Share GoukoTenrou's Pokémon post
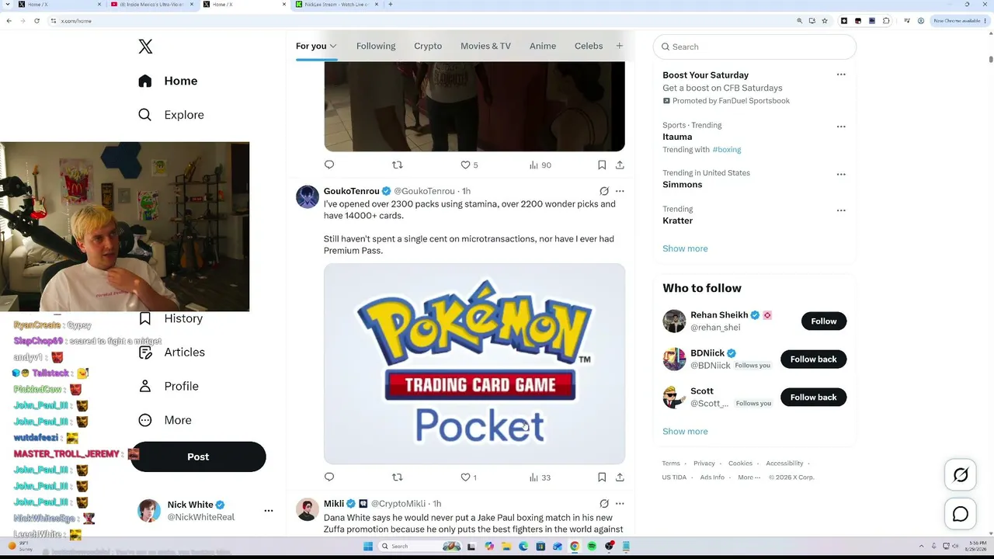 click(620, 477)
